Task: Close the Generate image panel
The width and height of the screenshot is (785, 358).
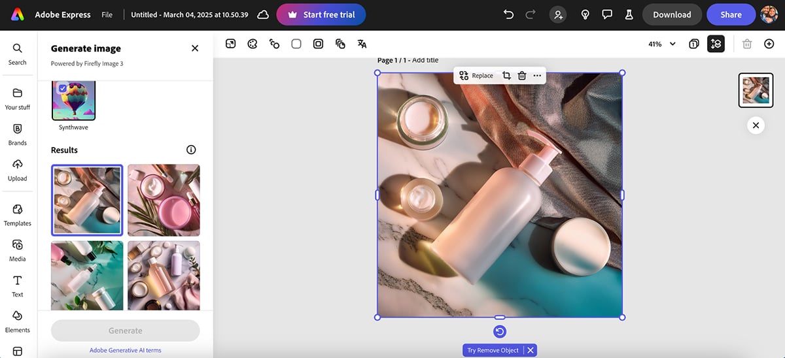Action: click(x=195, y=48)
